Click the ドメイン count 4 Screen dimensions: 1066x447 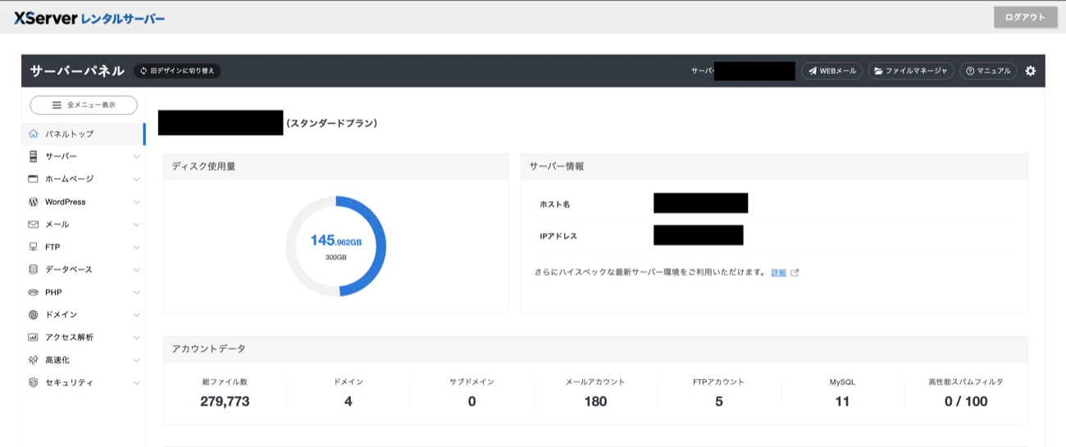click(348, 401)
